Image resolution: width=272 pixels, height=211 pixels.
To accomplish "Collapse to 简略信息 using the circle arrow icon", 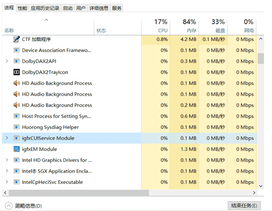I will click(x=8, y=206).
